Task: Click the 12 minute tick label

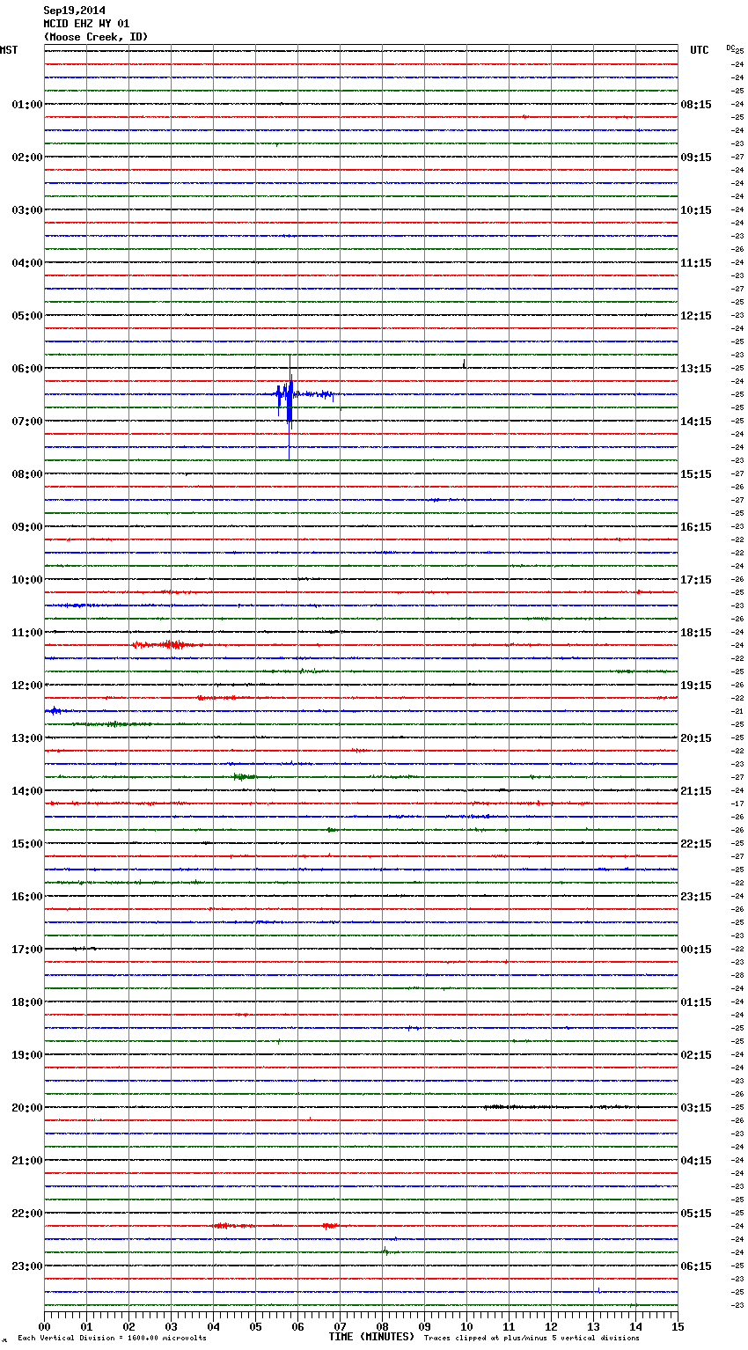Action: click(551, 1326)
